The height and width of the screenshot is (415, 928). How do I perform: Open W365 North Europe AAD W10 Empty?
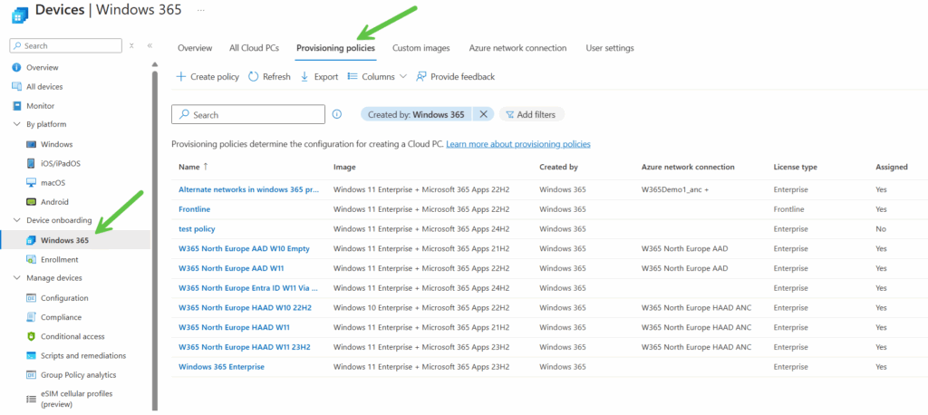(x=244, y=248)
